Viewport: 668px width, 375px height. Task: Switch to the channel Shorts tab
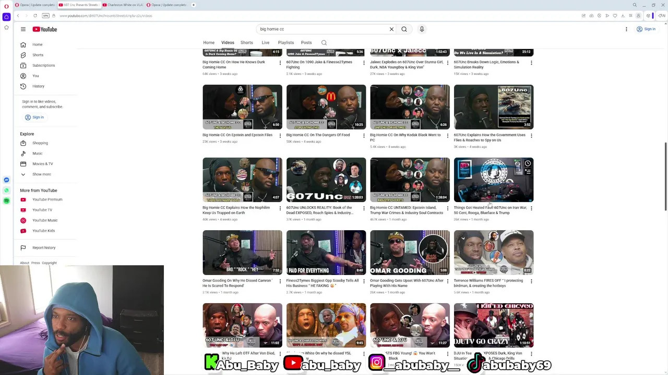[247, 43]
